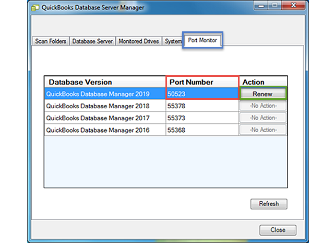
Task: Click the QuickBooks title bar app icon
Action: [x=35, y=8]
